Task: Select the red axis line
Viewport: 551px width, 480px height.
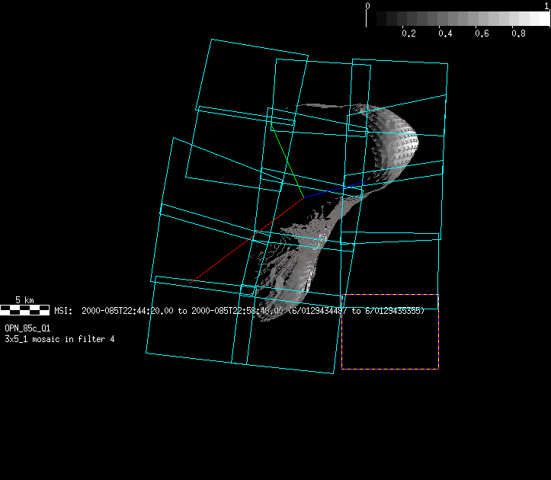Action: tap(244, 241)
